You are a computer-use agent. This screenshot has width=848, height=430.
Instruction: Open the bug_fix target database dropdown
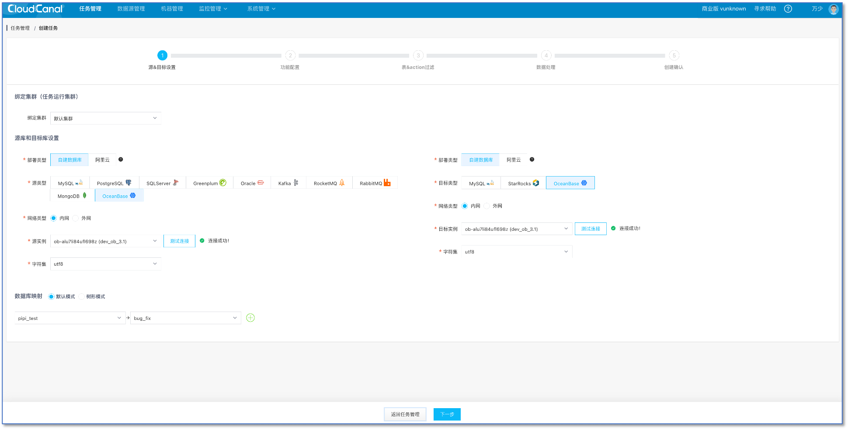[x=185, y=318]
